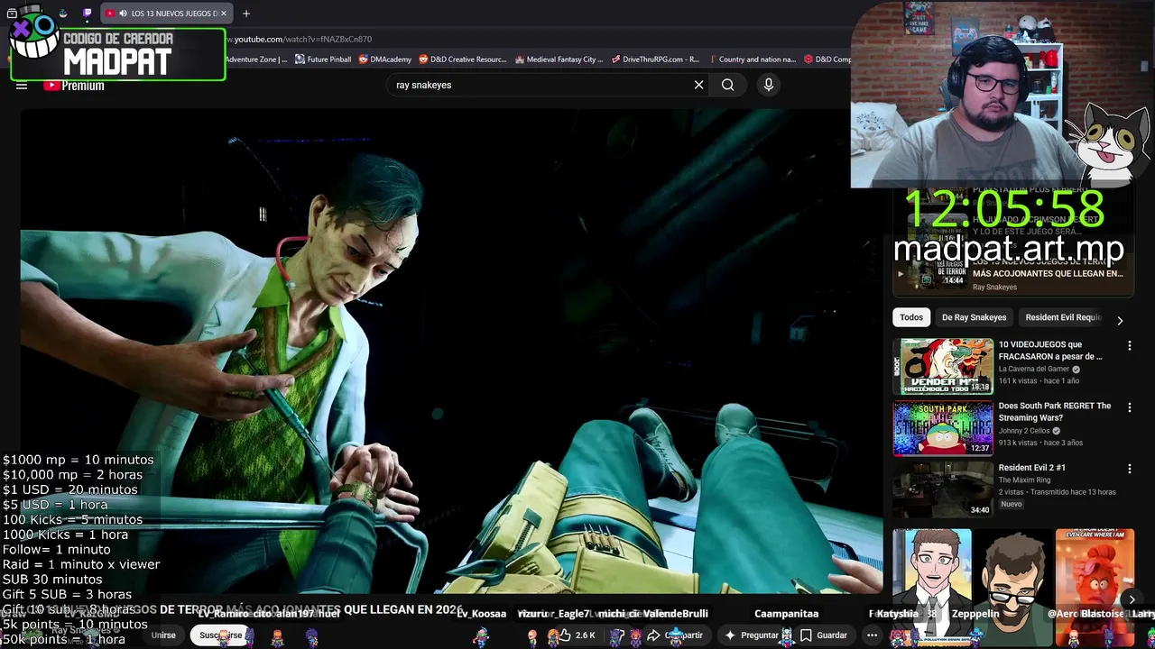Screen dimensions: 1155x649
Task: Open a new browser tab with plus
Action: [245, 14]
